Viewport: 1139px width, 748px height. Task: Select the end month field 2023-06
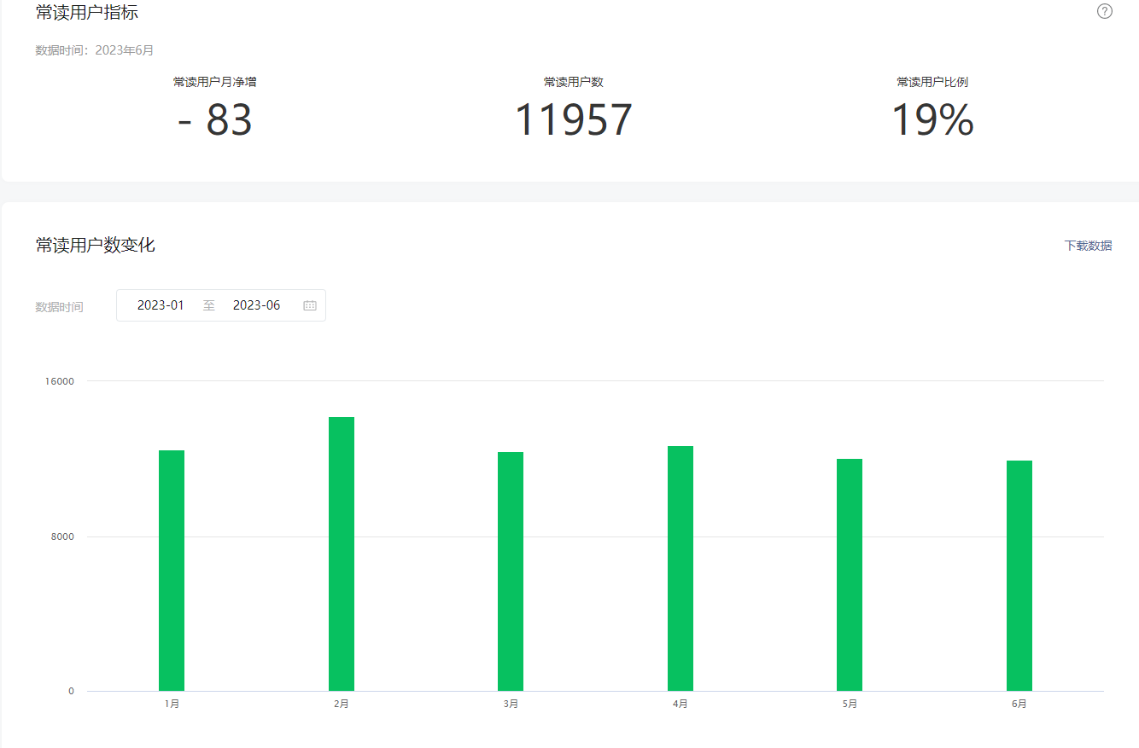point(256,305)
